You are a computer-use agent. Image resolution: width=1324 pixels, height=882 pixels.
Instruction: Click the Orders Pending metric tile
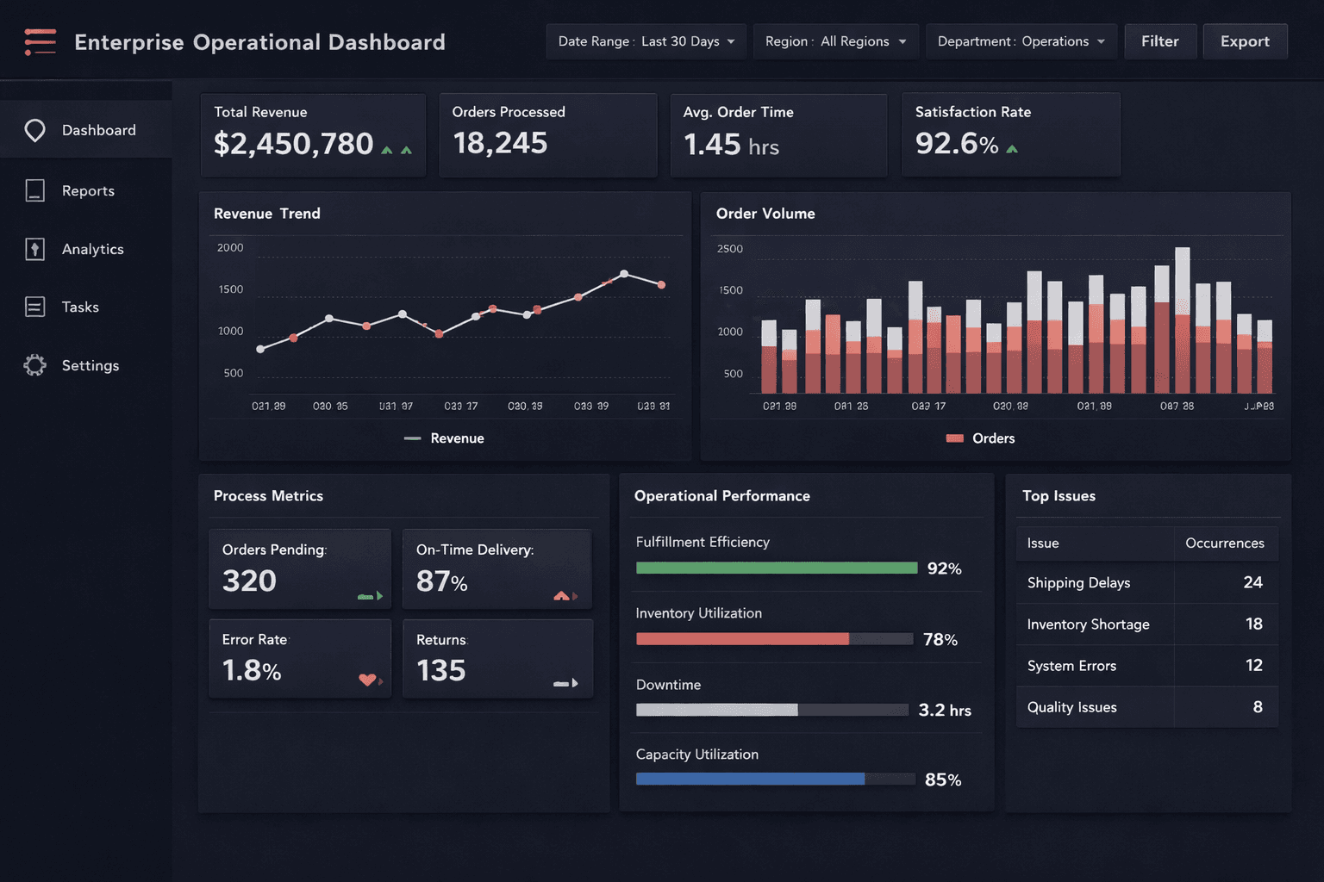pyautogui.click(x=300, y=569)
